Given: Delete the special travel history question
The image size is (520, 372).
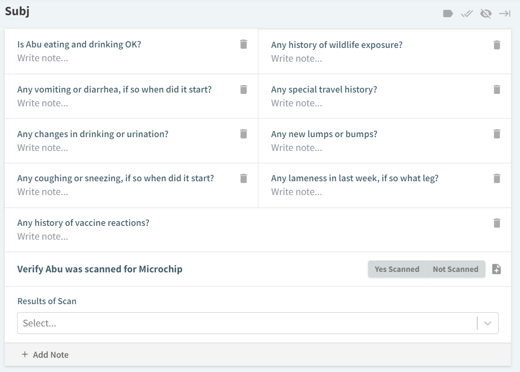Looking at the screenshot, I should (497, 89).
